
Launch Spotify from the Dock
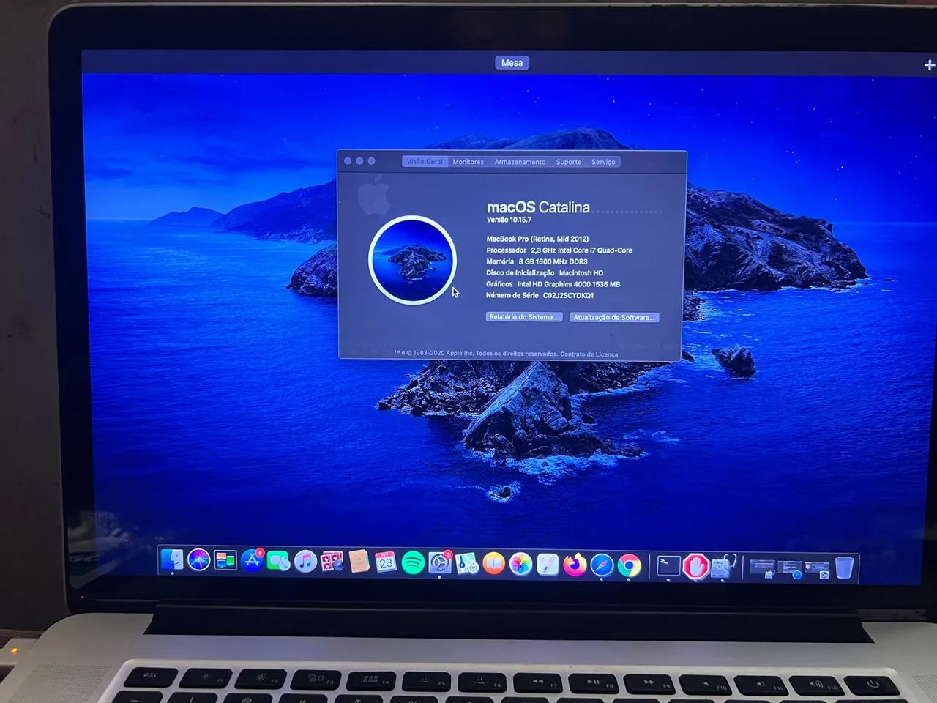point(413,563)
